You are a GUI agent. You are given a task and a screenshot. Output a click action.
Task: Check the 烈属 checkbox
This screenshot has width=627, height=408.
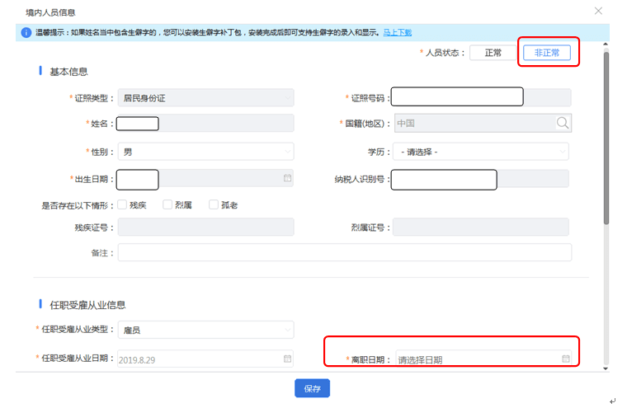coord(167,204)
